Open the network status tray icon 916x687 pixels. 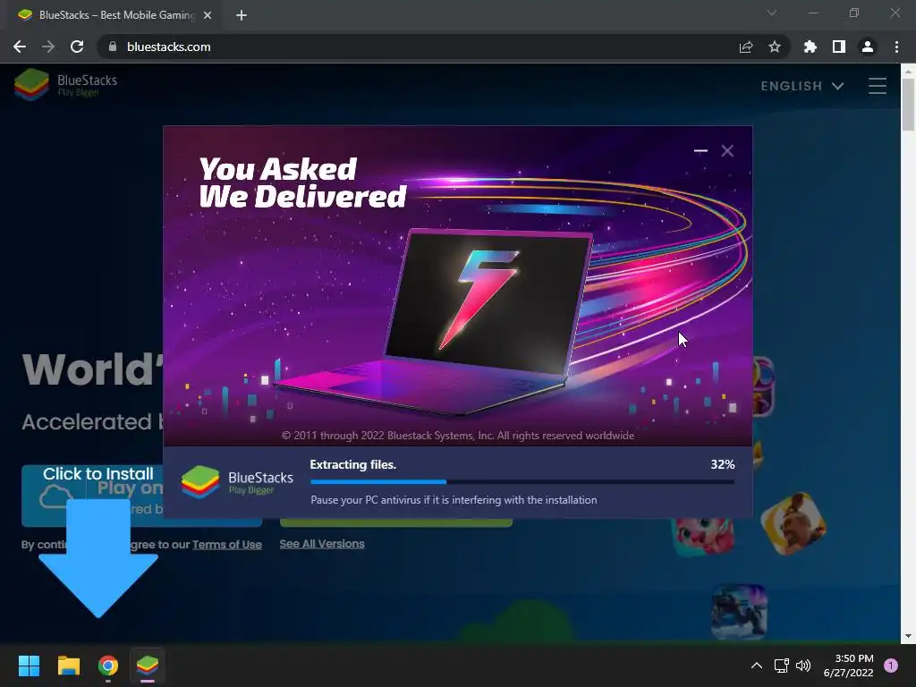tap(781, 665)
